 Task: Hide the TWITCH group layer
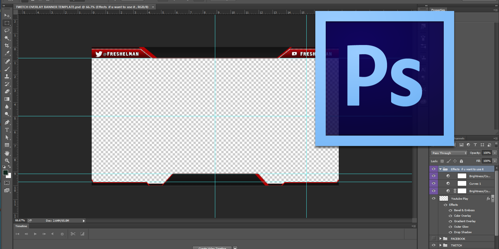(x=433, y=245)
